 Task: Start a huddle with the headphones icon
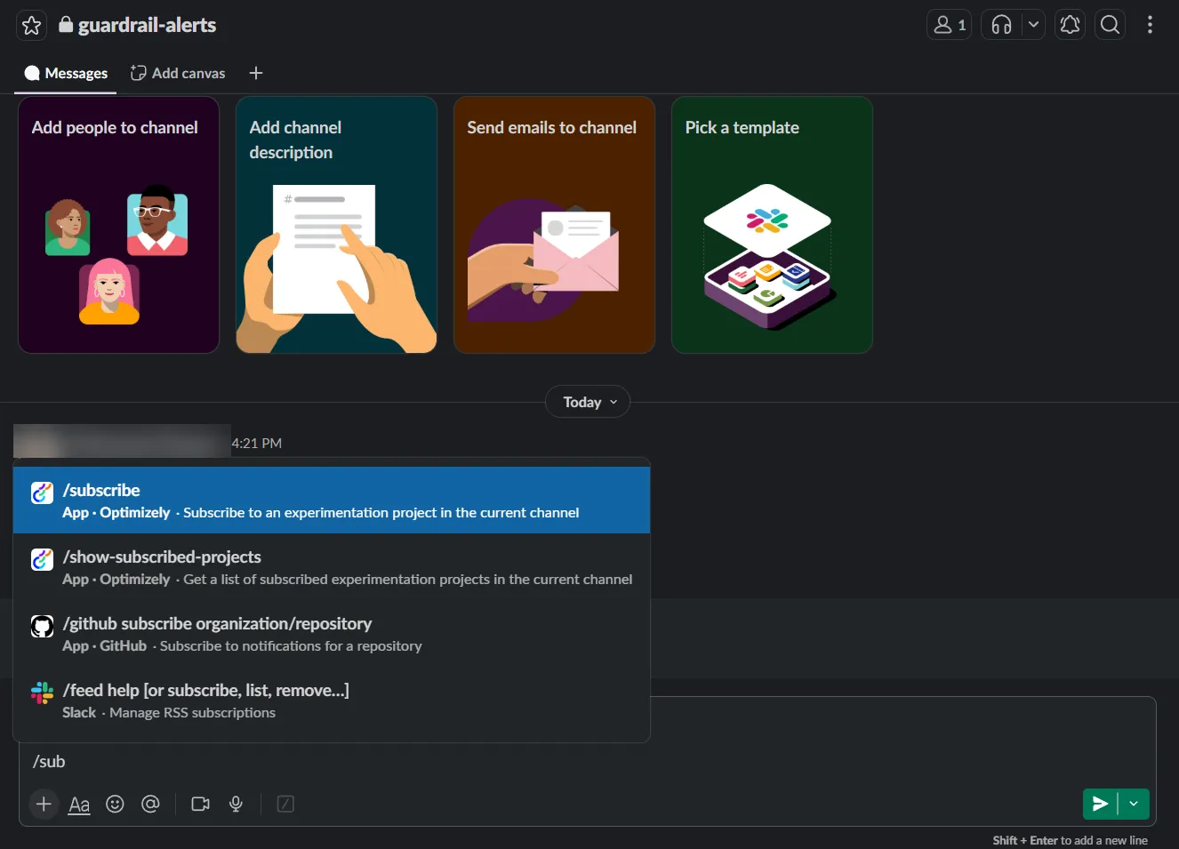click(x=1001, y=25)
